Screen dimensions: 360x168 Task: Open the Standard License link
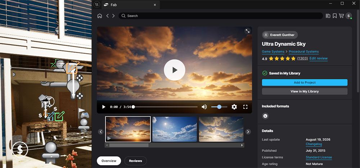pos(319,157)
